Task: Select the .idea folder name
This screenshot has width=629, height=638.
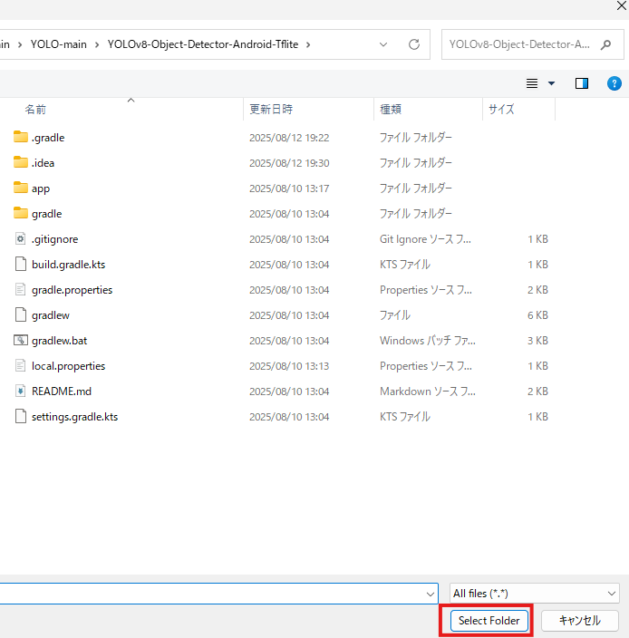Action: [43, 163]
